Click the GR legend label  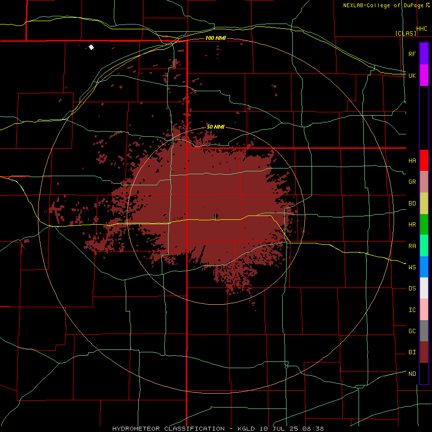pos(412,182)
